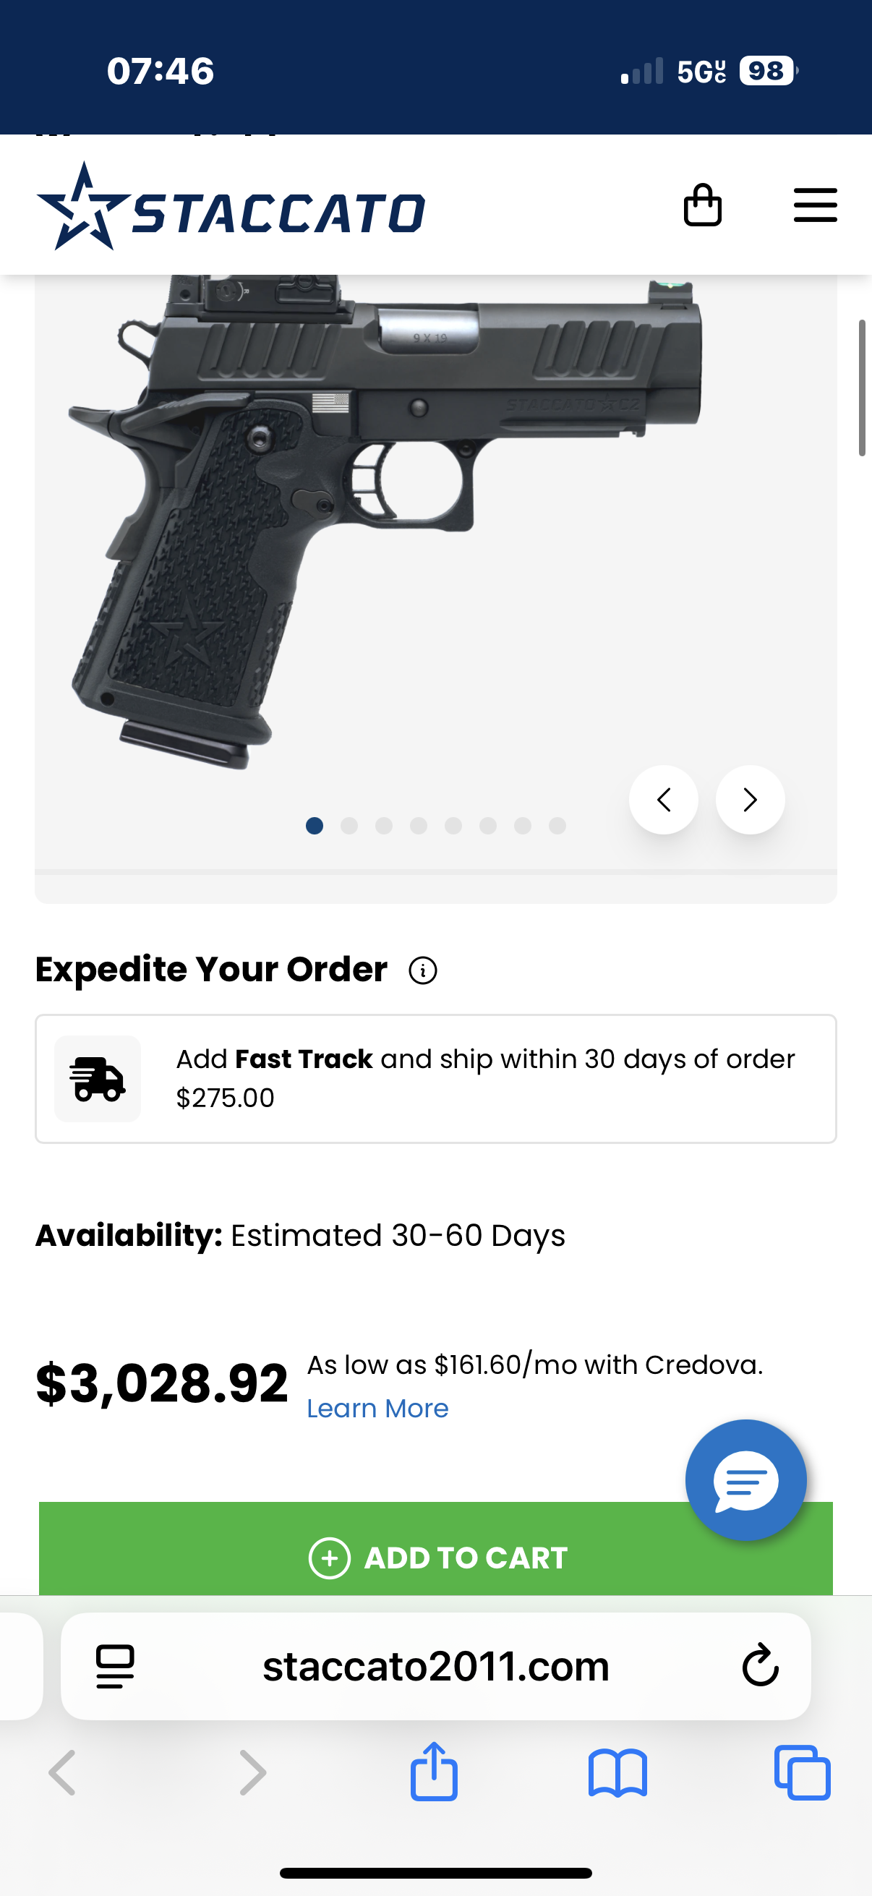Show Safari open tabs overview
Screen dimensions: 872x1896
click(x=802, y=1774)
